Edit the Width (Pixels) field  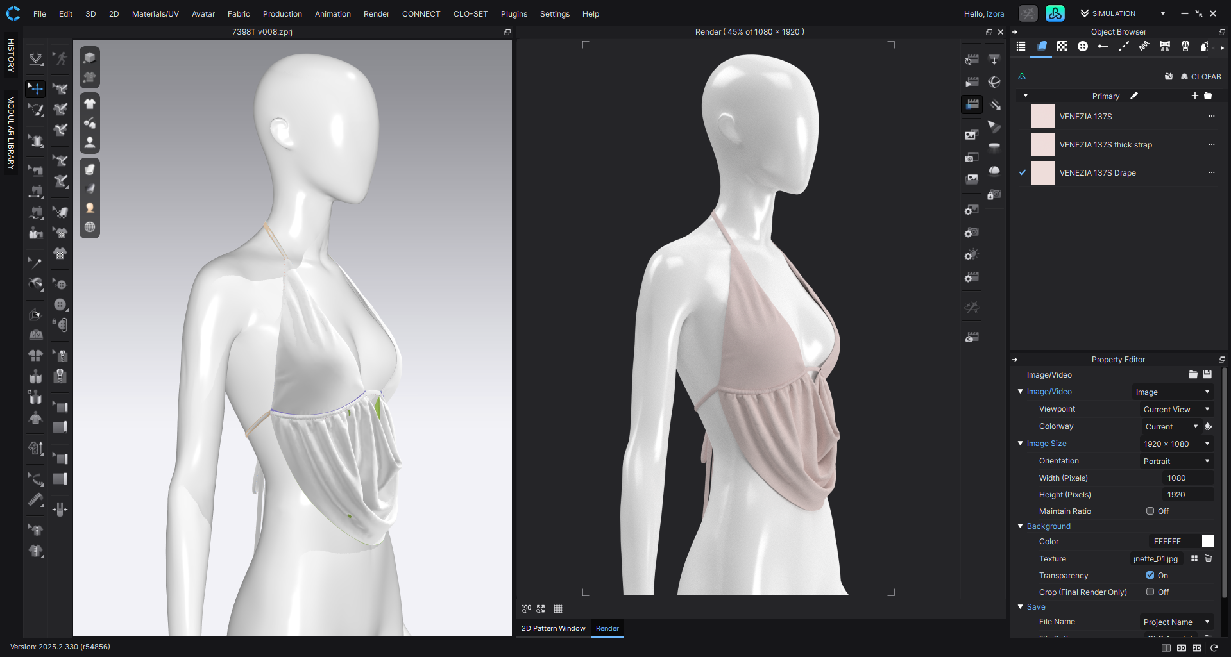tap(1188, 478)
